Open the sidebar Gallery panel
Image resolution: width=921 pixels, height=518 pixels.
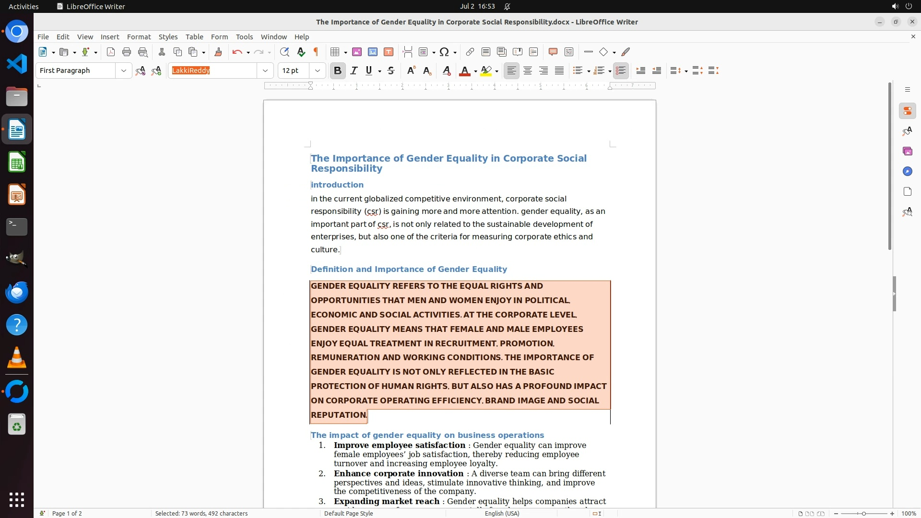(x=907, y=151)
